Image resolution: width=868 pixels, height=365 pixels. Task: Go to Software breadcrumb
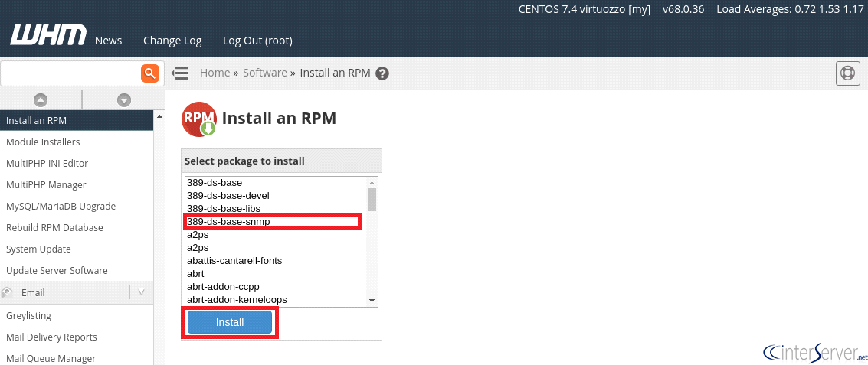pos(264,73)
